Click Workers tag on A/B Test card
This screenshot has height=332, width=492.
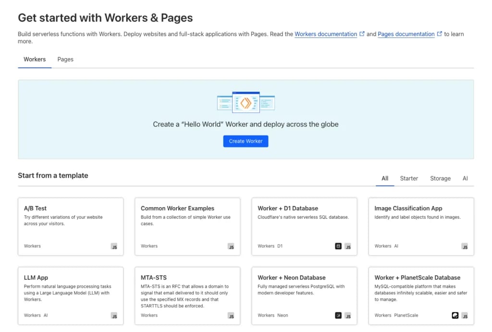tap(32, 246)
